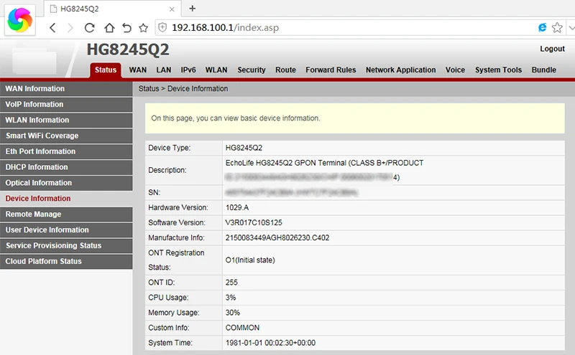Click ONT ID value 255

coord(231,283)
